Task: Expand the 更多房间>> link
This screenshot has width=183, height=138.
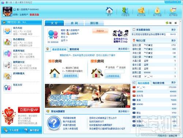Action: coord(124,49)
